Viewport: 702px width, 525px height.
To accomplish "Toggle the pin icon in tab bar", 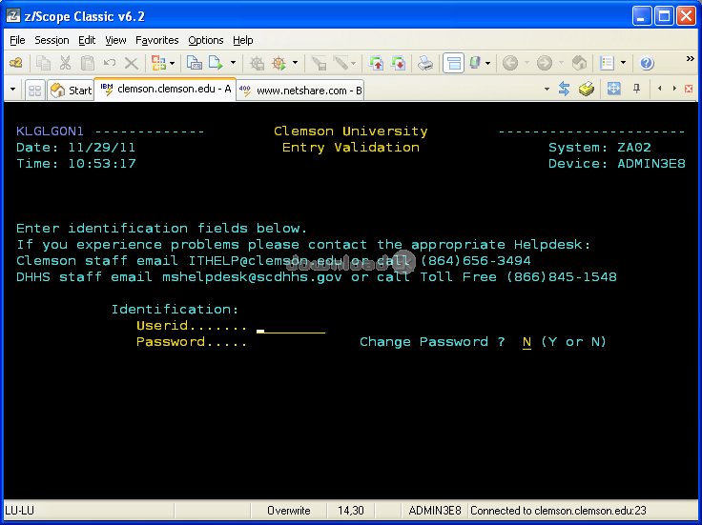I will click(636, 89).
